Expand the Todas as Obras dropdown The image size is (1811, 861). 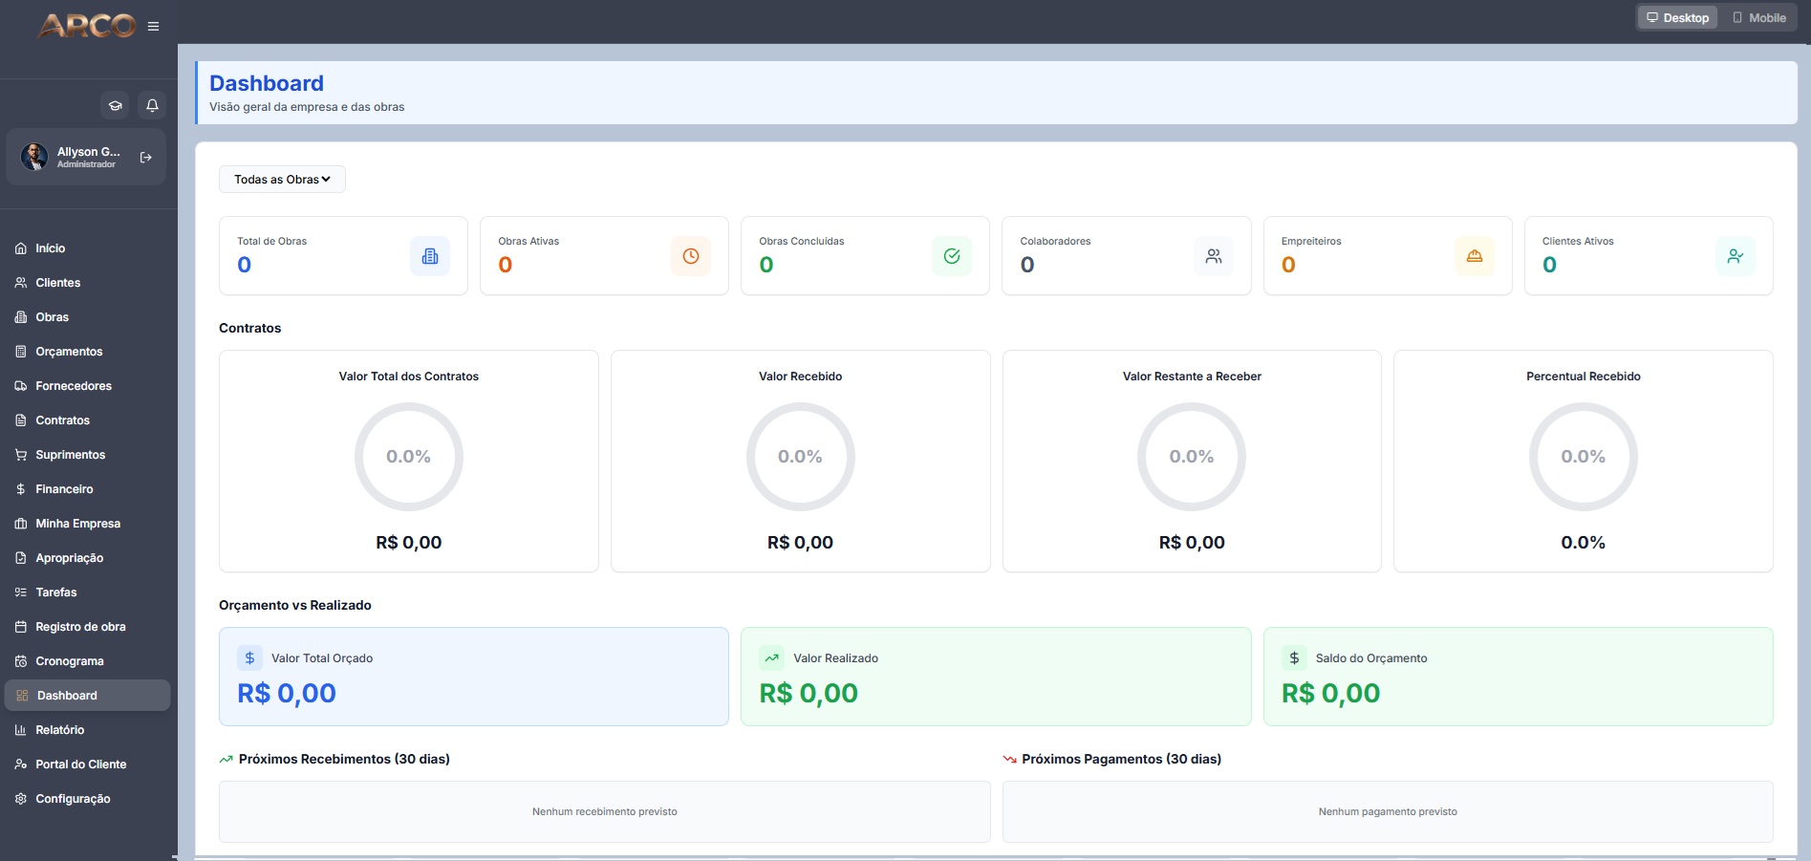click(282, 179)
